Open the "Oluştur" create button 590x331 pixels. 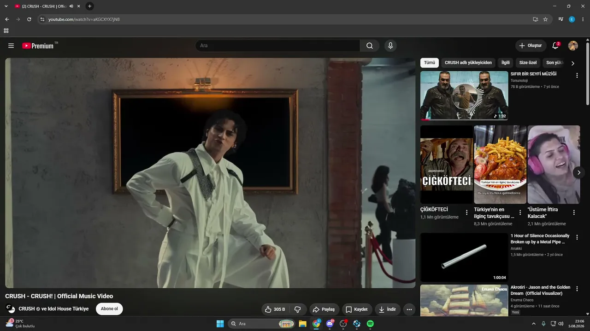click(x=531, y=46)
